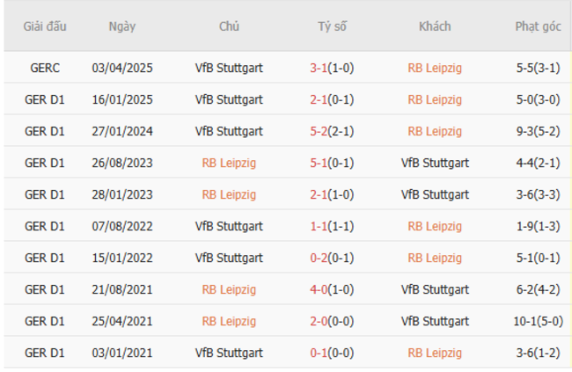Click the 5-2 score from 27/01/2024
The width and height of the screenshot is (572, 372).
coord(321,131)
